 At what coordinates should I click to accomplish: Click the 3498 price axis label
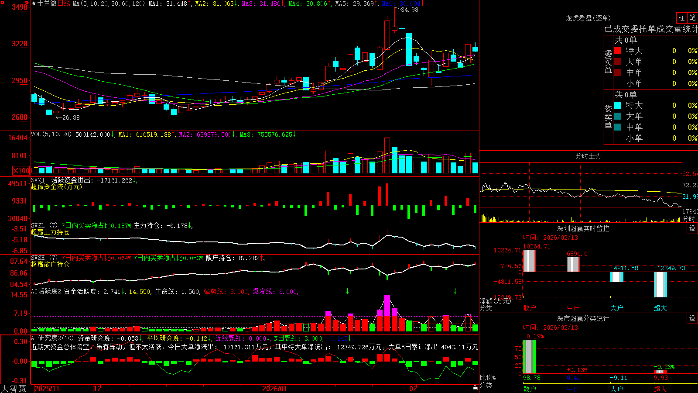pos(20,7)
